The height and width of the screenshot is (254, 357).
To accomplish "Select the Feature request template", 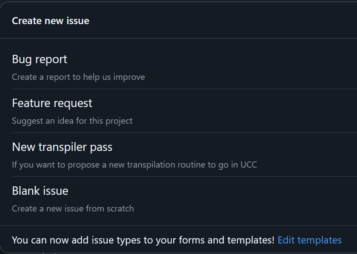I will [x=52, y=103].
